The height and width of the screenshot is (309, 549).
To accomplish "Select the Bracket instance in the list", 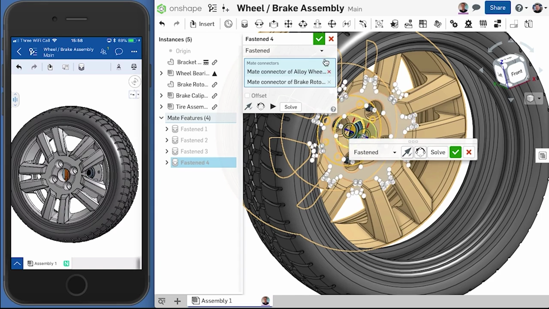I will [x=189, y=62].
